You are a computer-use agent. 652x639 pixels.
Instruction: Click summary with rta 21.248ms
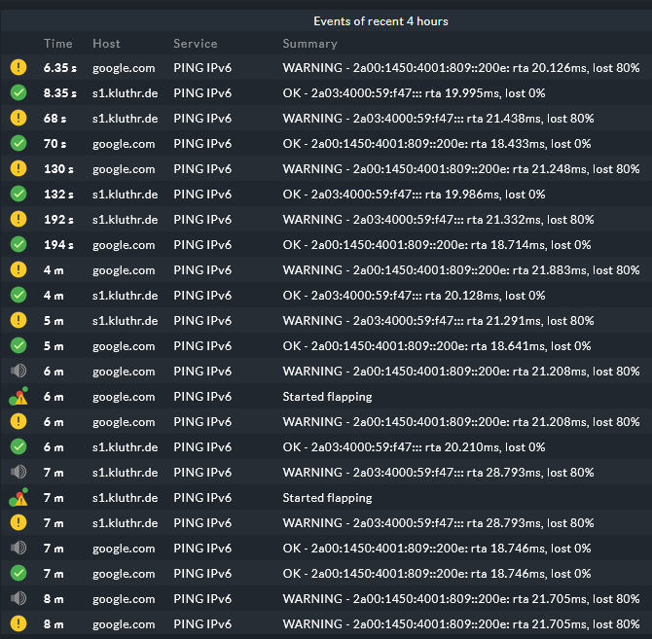(x=460, y=169)
